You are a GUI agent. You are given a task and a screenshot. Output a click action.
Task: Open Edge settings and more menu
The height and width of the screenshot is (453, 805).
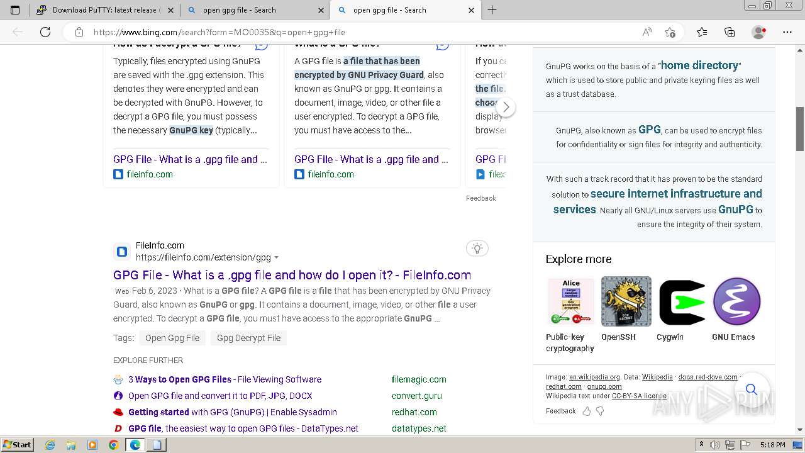[x=787, y=32]
